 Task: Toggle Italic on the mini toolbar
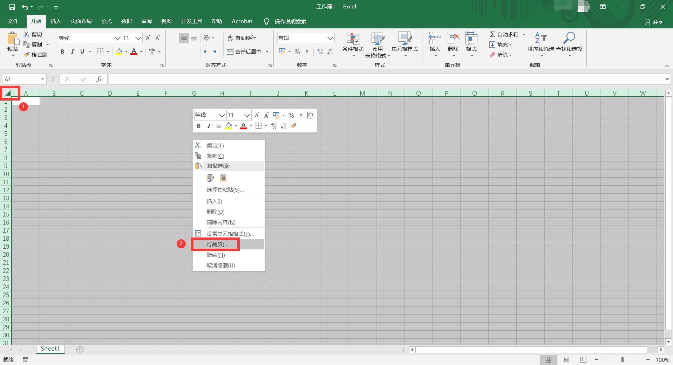click(x=209, y=126)
